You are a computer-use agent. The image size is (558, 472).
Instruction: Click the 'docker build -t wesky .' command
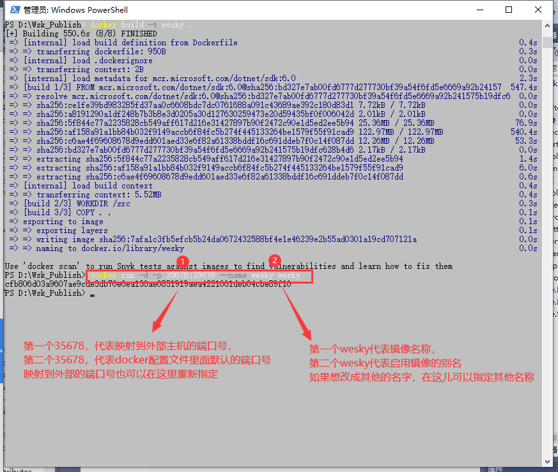click(141, 25)
